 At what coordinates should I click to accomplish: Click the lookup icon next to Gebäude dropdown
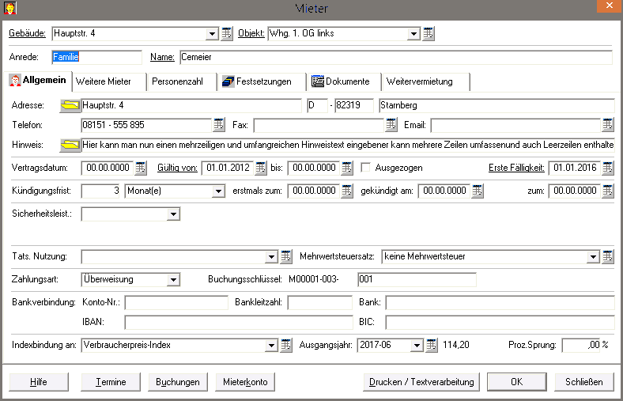point(226,33)
